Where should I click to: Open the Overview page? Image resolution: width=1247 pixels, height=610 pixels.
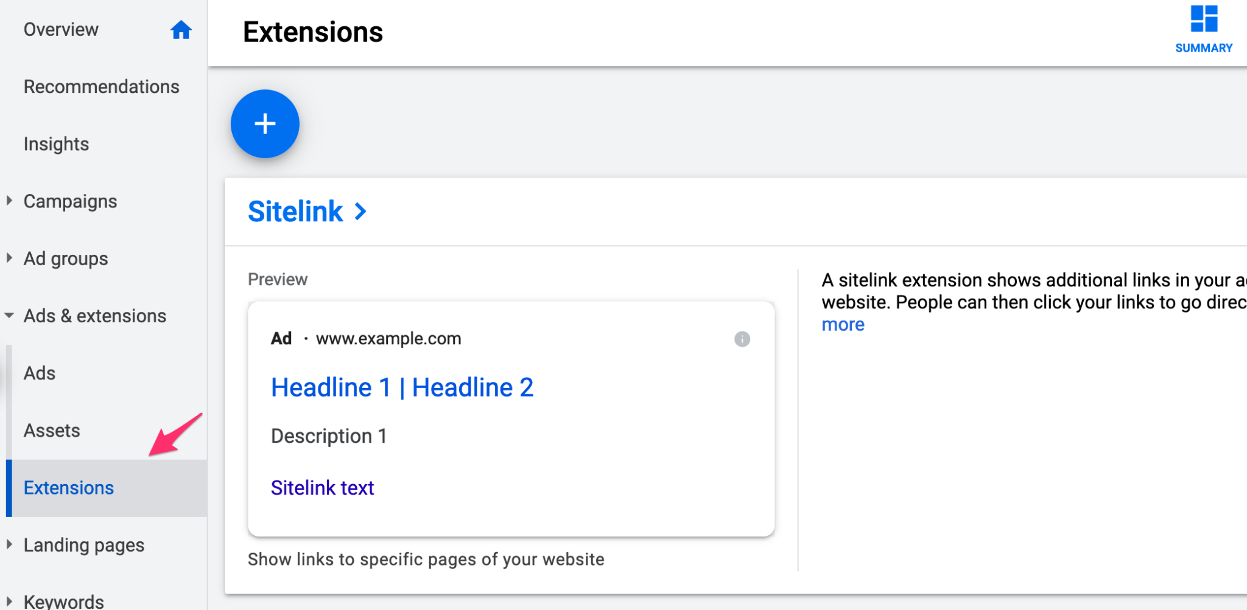click(61, 29)
